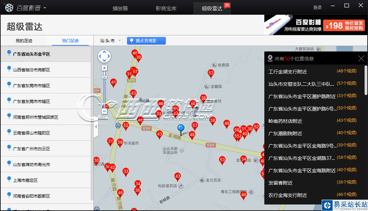
Task: Close the 位置信息 results panel
Action: point(361,58)
